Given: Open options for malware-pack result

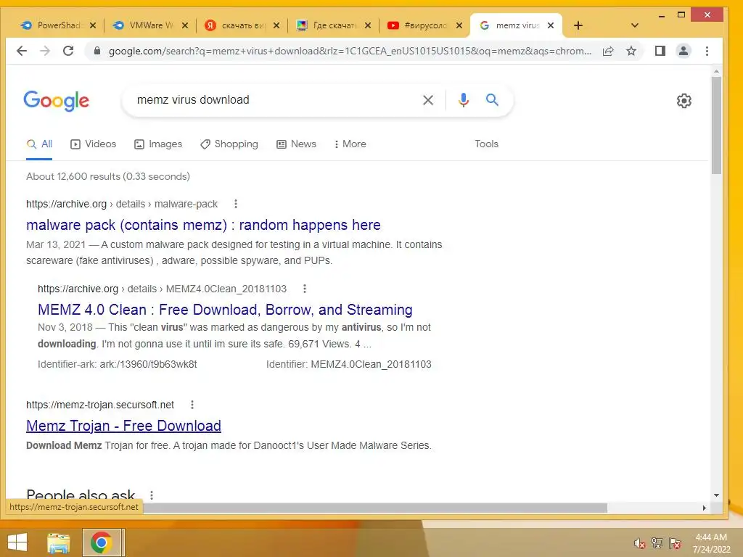Looking at the screenshot, I should 236,204.
